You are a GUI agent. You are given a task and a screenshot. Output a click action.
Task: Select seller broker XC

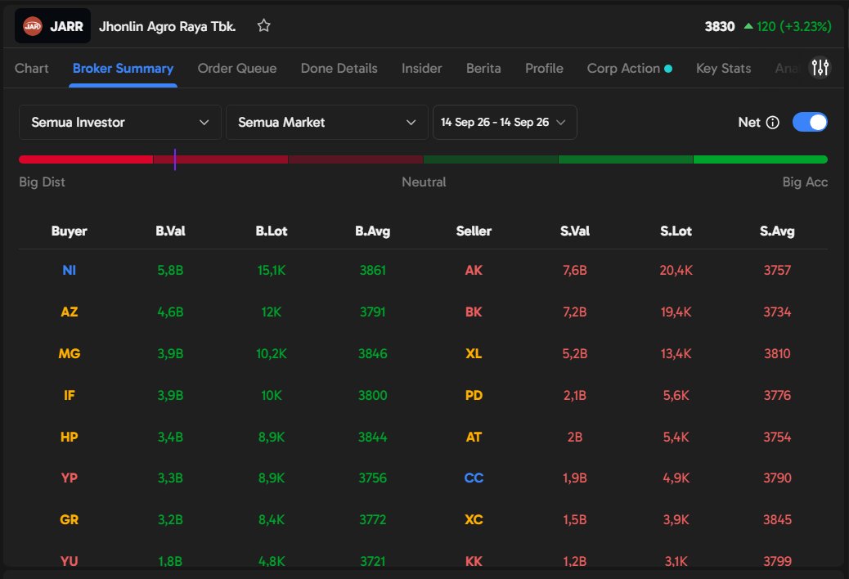pyautogui.click(x=474, y=519)
